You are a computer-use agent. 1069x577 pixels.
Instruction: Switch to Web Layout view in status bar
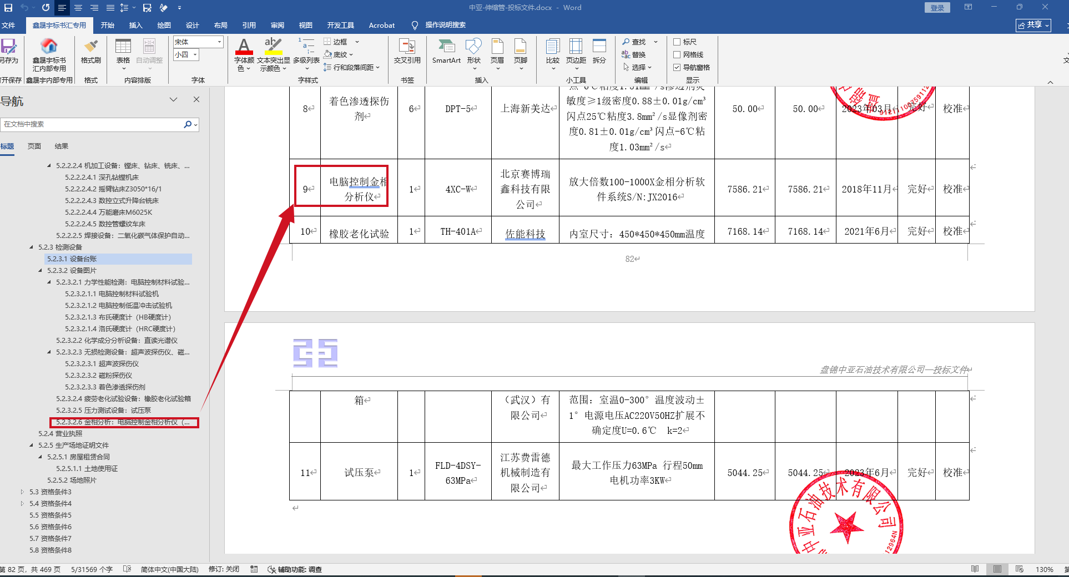coord(1020,569)
